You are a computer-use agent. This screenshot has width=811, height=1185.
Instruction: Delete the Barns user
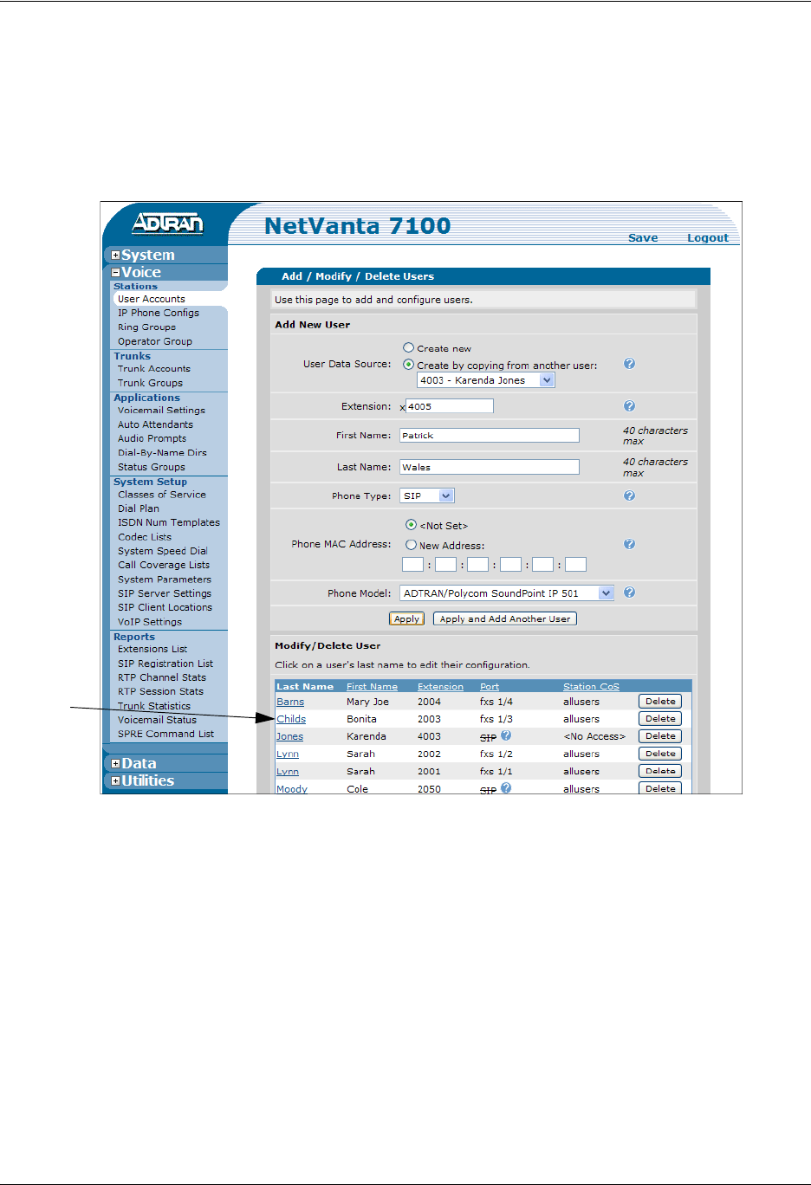point(660,702)
